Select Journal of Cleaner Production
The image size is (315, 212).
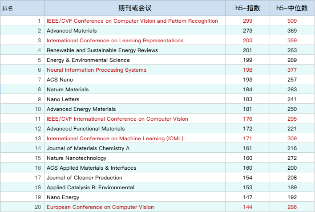click(x=84, y=178)
